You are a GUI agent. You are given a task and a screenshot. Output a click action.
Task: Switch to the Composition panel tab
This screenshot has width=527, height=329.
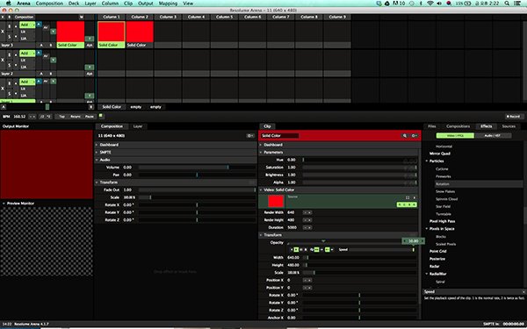click(x=112, y=126)
